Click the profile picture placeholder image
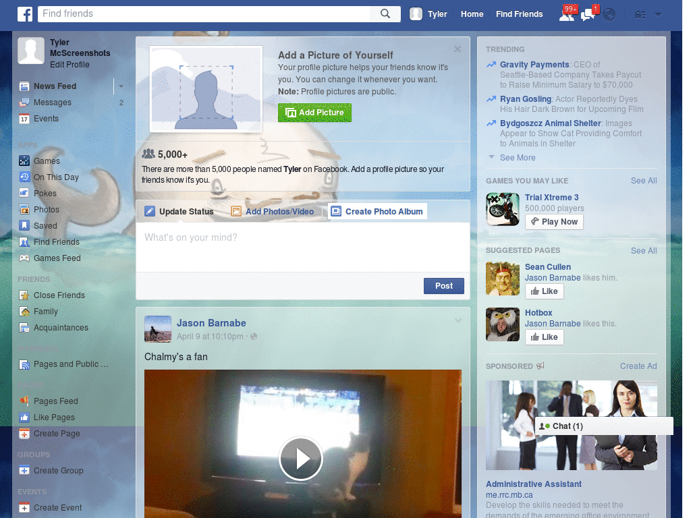691x518 pixels. tap(206, 89)
